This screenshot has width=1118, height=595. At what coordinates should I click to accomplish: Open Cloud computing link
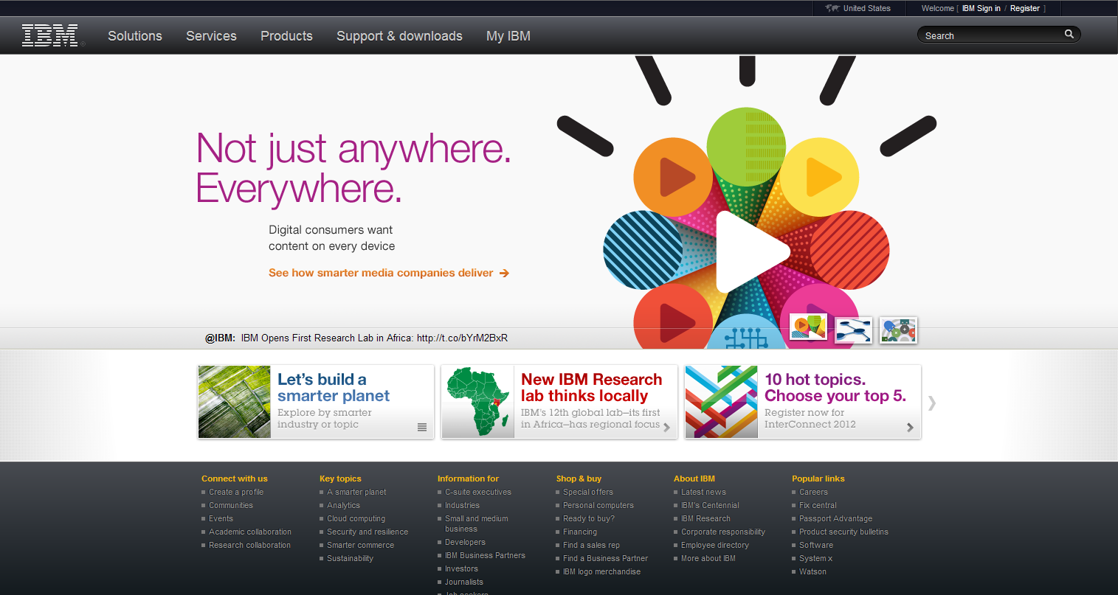(356, 518)
